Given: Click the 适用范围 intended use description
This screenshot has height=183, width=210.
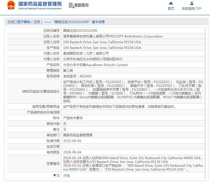Looking at the screenshot, I should tap(119, 106).
